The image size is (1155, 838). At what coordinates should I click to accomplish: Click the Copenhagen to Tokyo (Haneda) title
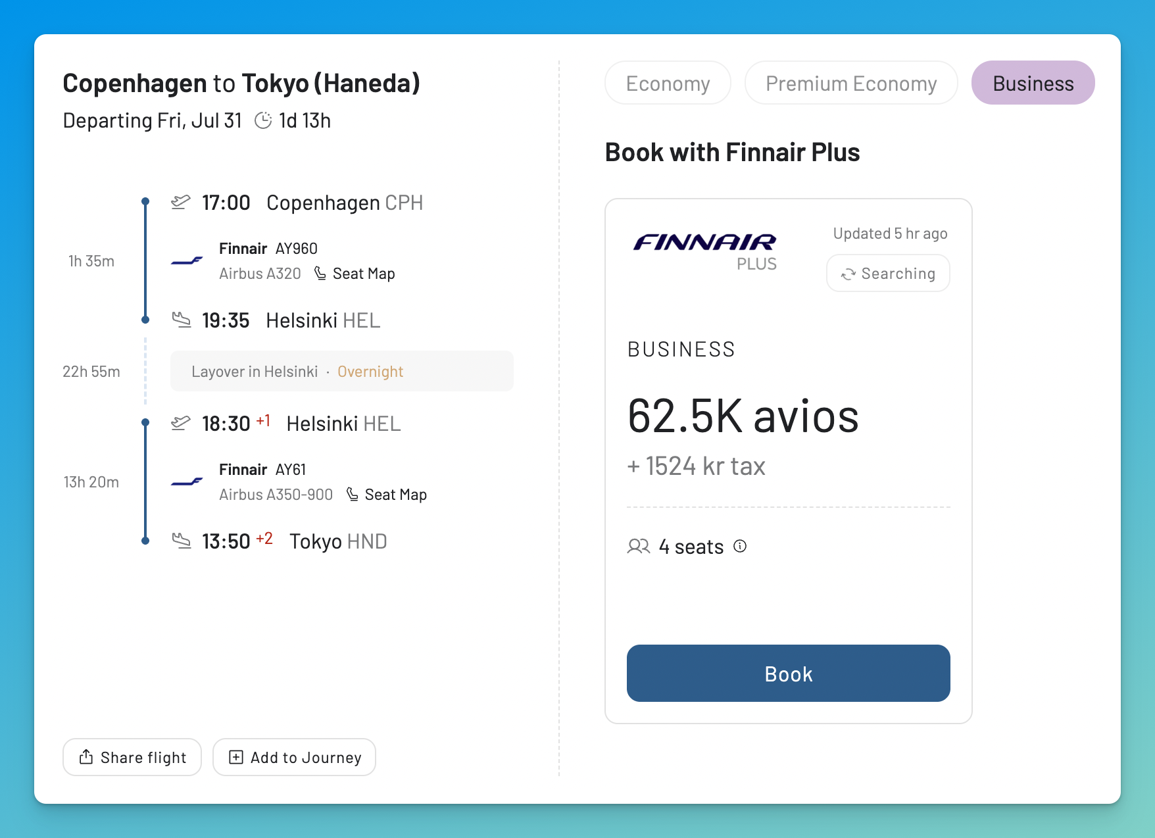click(241, 84)
